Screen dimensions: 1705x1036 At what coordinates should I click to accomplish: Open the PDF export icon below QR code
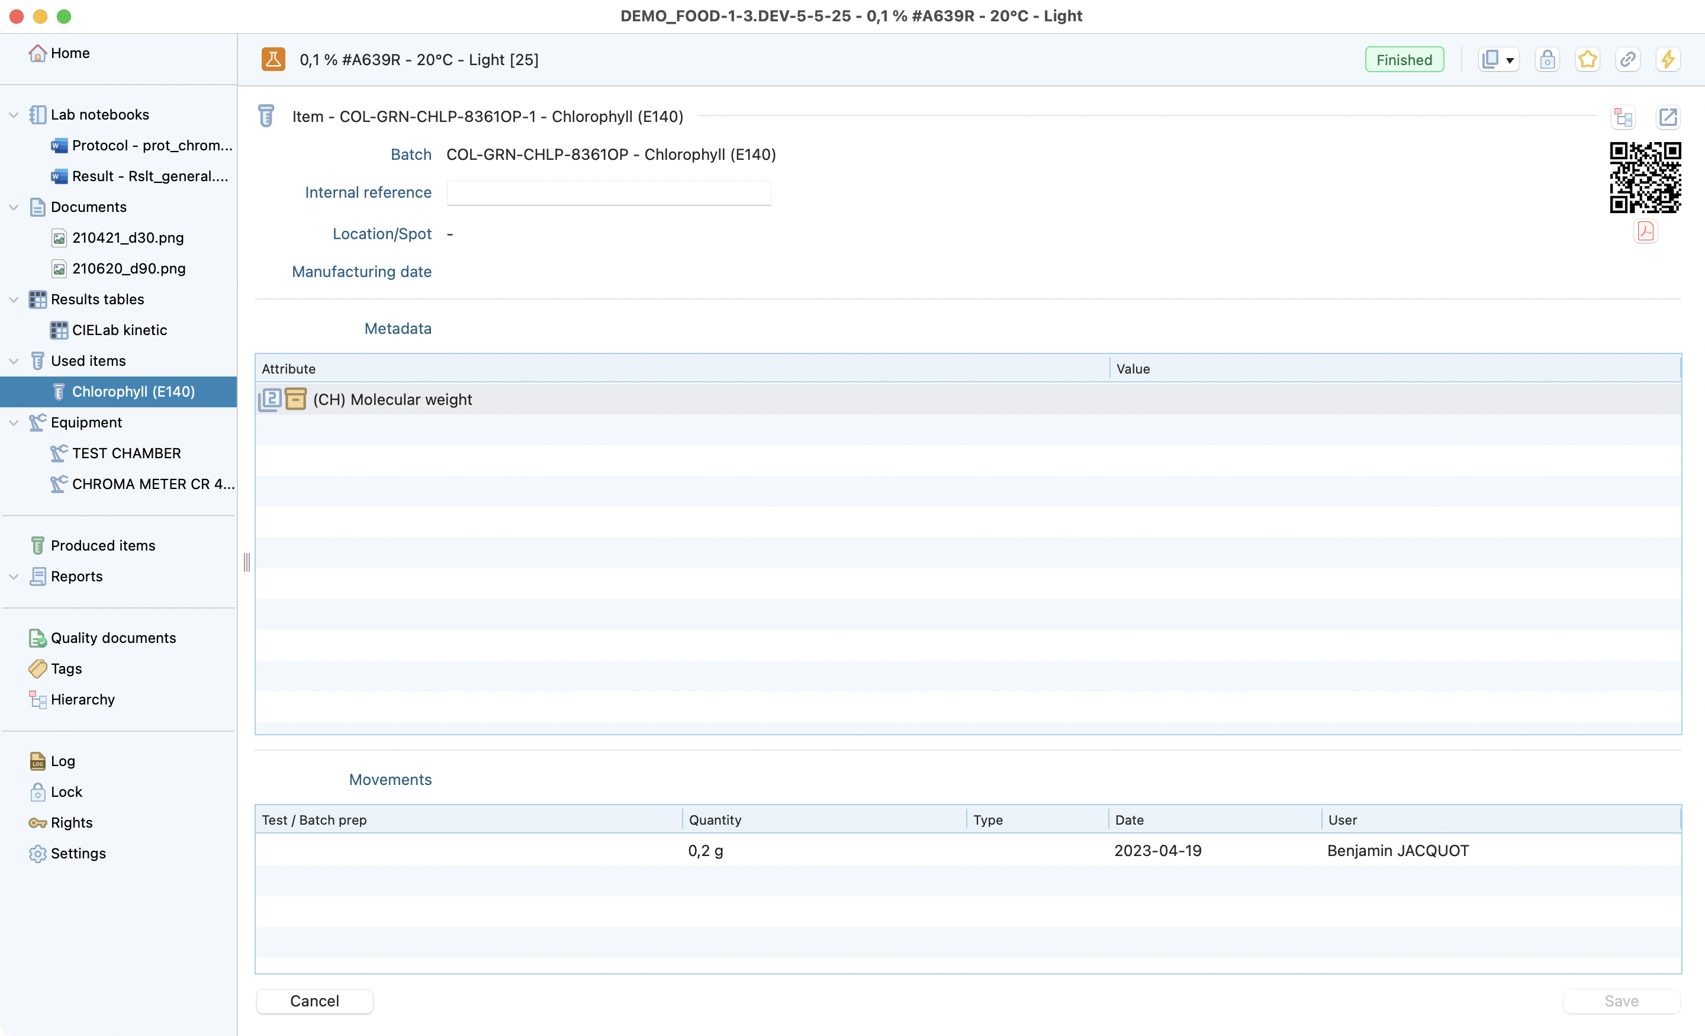(1645, 231)
